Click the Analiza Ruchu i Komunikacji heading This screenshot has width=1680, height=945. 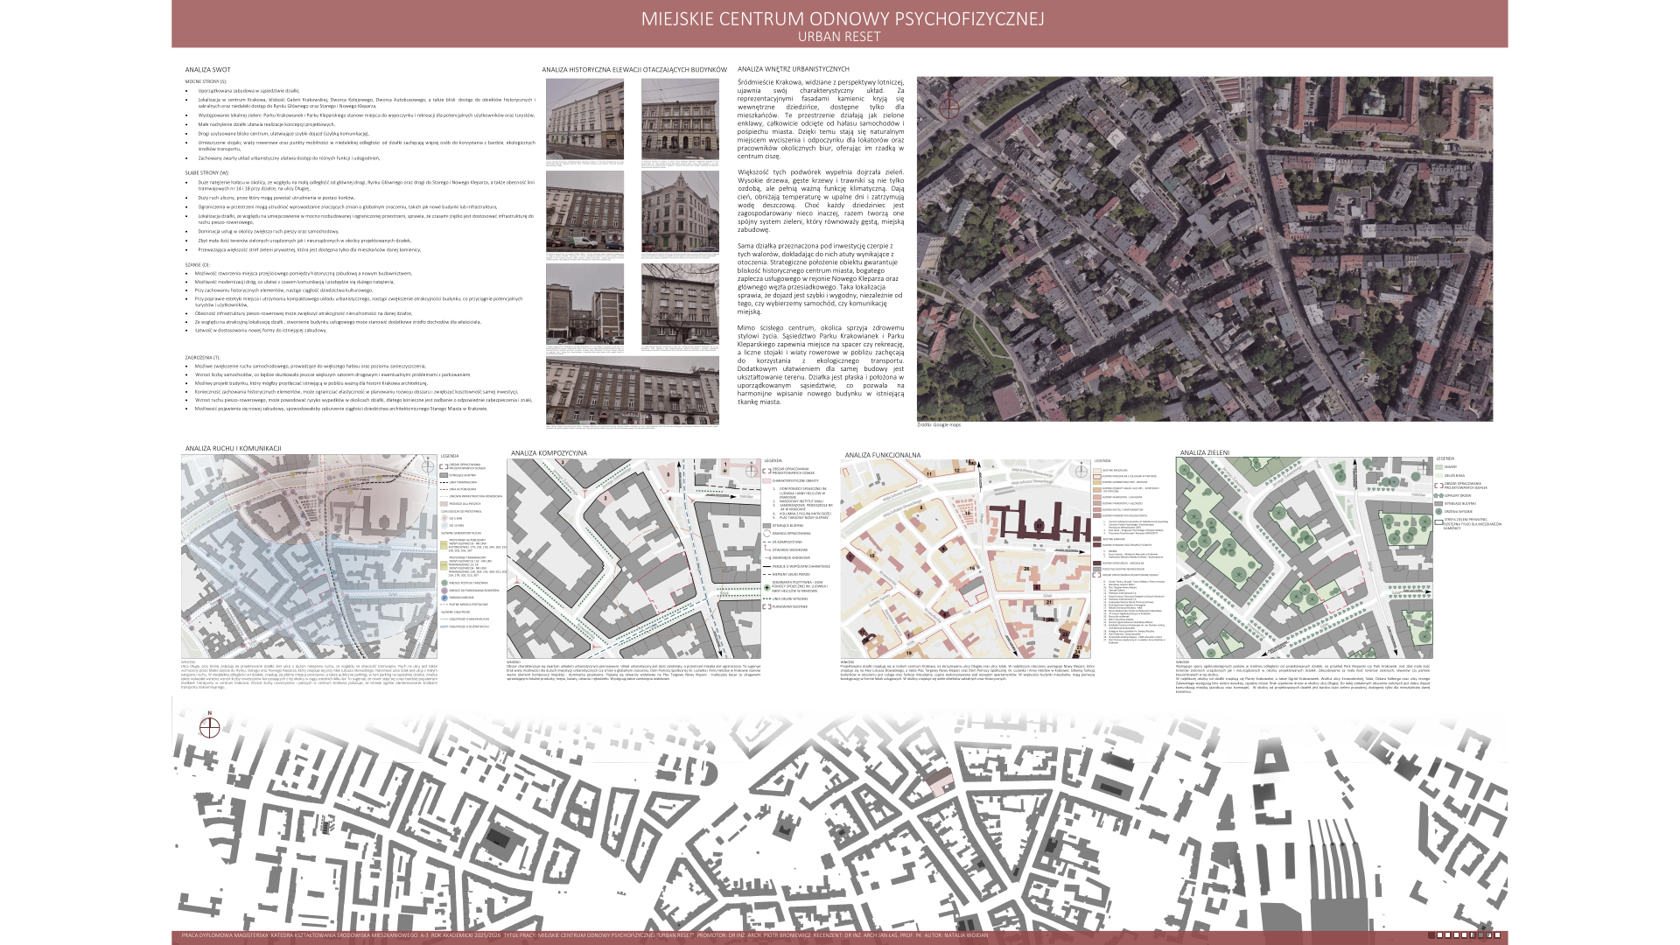tap(233, 448)
